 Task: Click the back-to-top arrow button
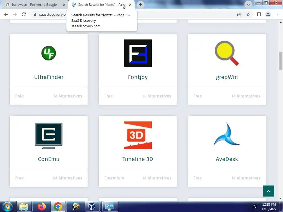pos(269,191)
